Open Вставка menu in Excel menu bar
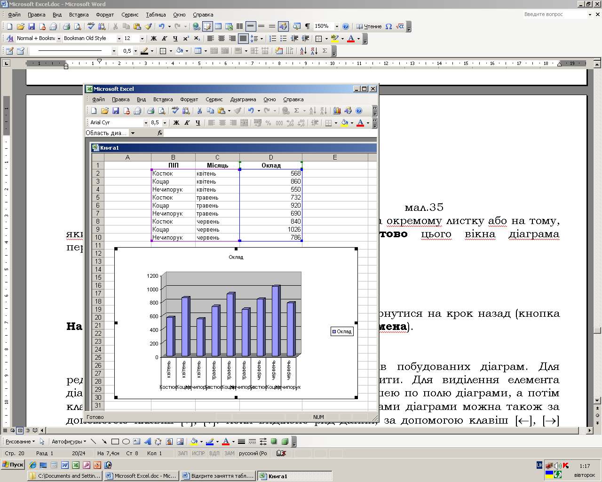This screenshot has width=602, height=482. point(163,99)
